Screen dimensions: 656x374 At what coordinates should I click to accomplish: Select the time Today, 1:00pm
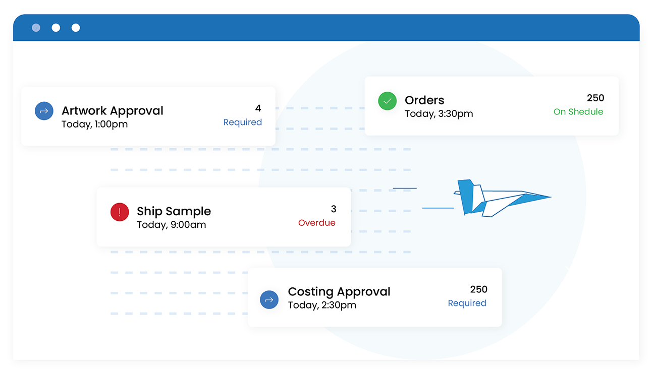[95, 124]
